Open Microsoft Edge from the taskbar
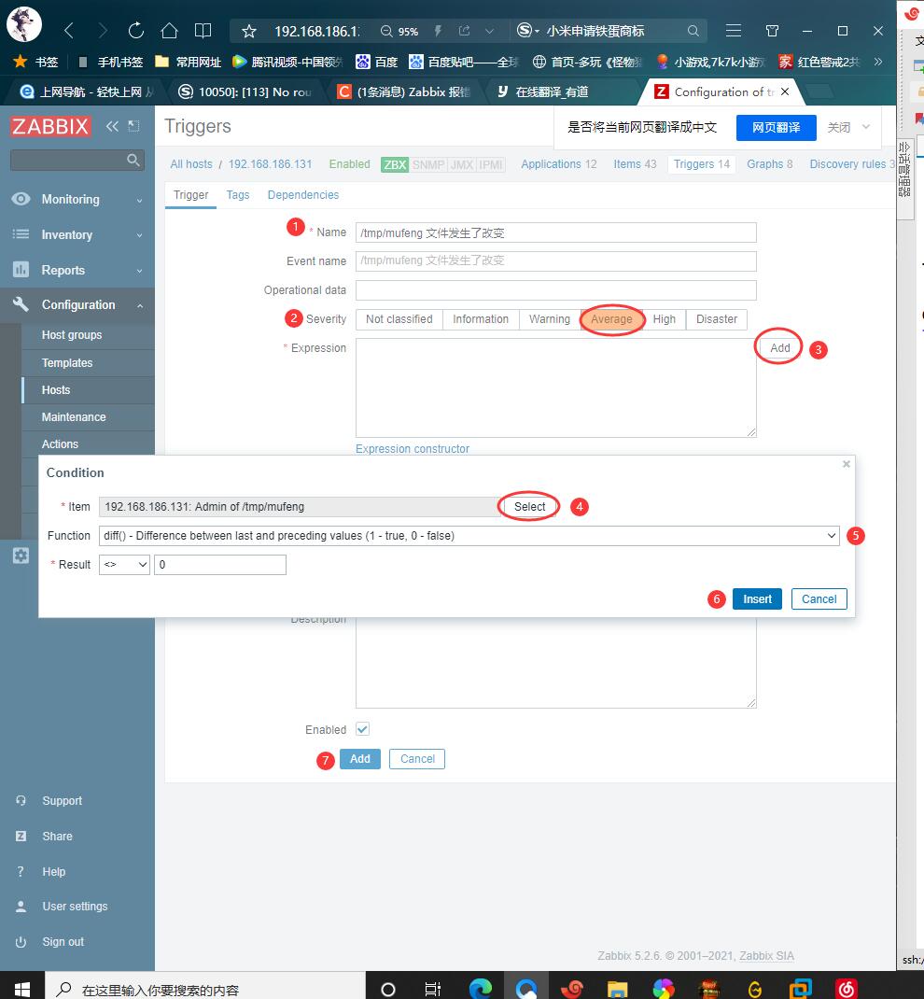Viewport: 924px width, 999px height. tap(481, 989)
